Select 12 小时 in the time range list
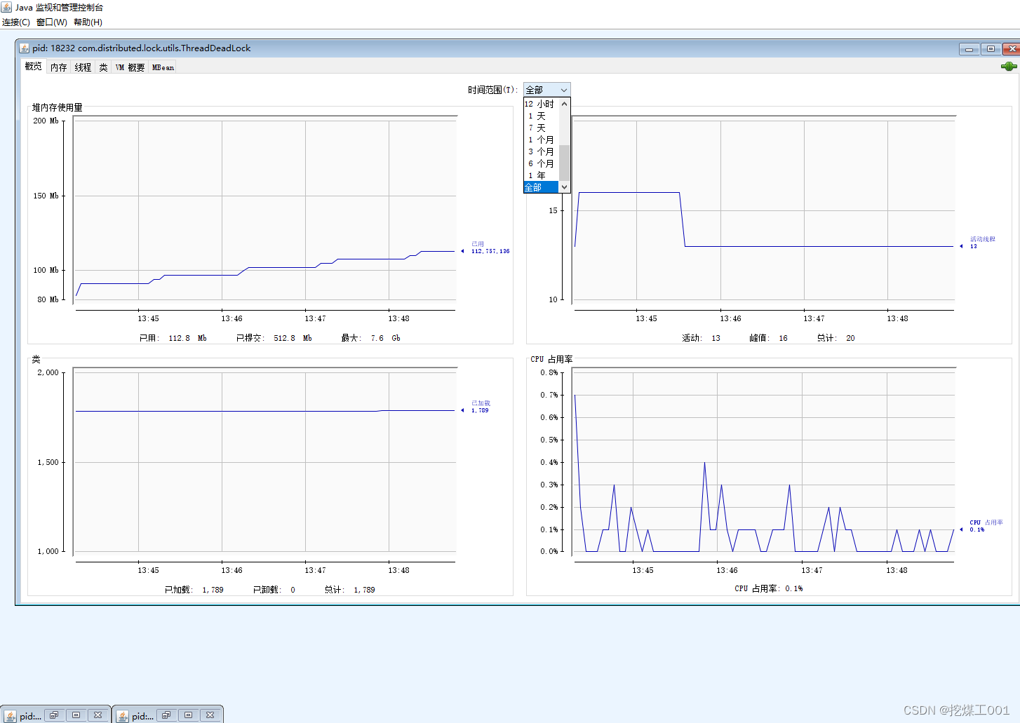 tap(541, 104)
